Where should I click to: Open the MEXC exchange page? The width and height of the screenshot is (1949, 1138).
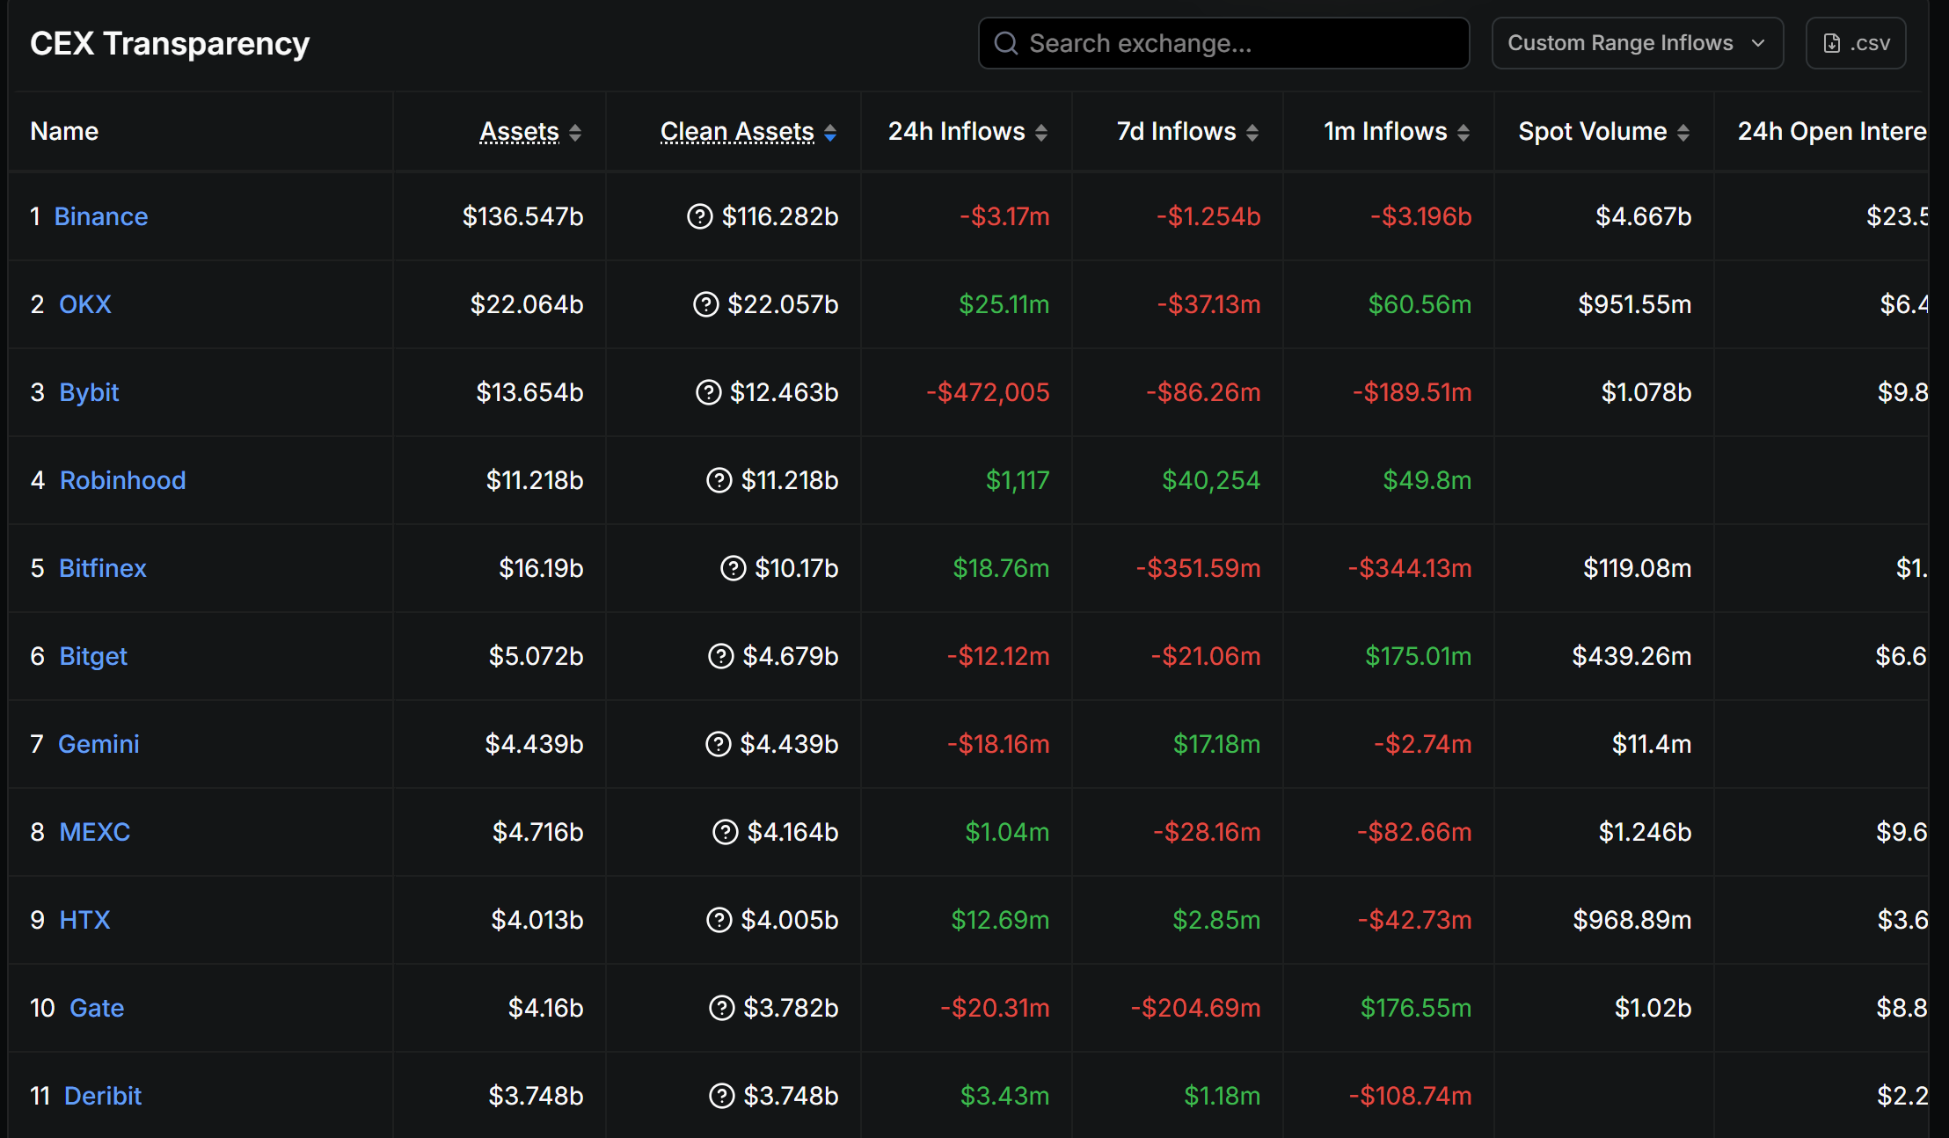(x=95, y=832)
